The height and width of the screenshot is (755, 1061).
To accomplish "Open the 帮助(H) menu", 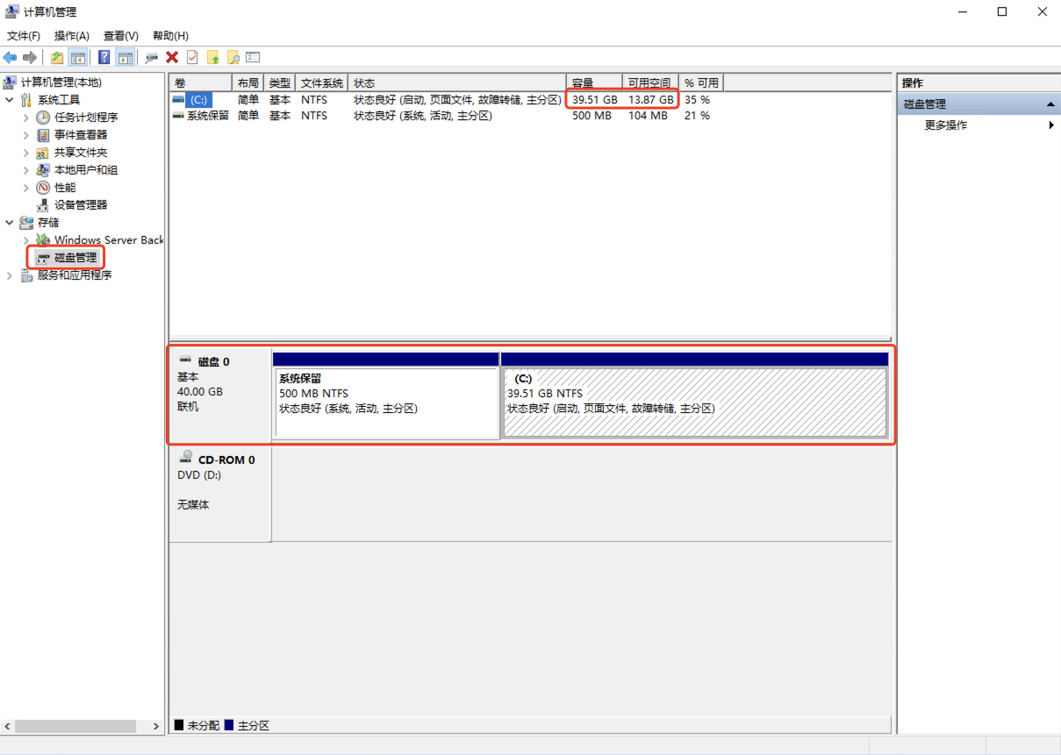I will point(170,36).
